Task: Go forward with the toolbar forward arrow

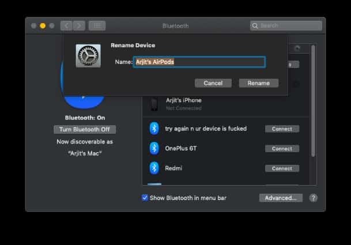Action: coord(79,26)
